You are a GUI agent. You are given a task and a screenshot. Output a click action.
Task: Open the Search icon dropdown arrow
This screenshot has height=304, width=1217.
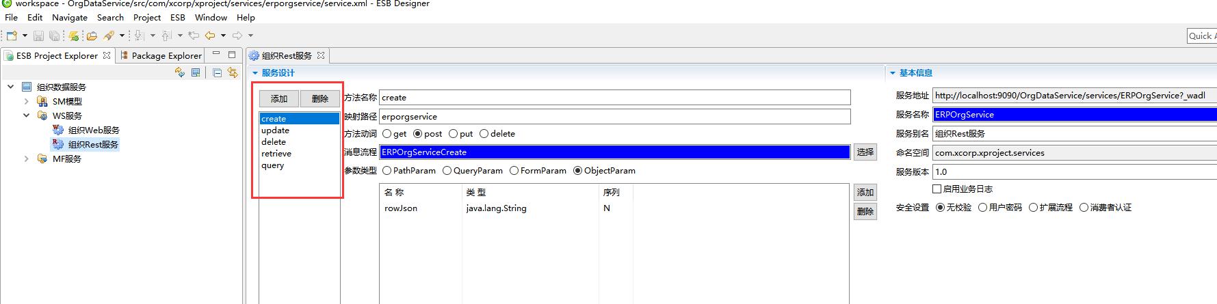[x=122, y=36]
